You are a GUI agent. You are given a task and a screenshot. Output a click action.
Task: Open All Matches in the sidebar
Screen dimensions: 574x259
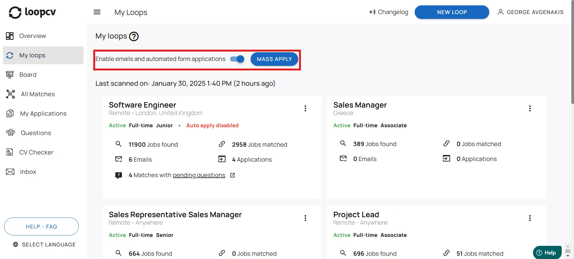coord(43,94)
